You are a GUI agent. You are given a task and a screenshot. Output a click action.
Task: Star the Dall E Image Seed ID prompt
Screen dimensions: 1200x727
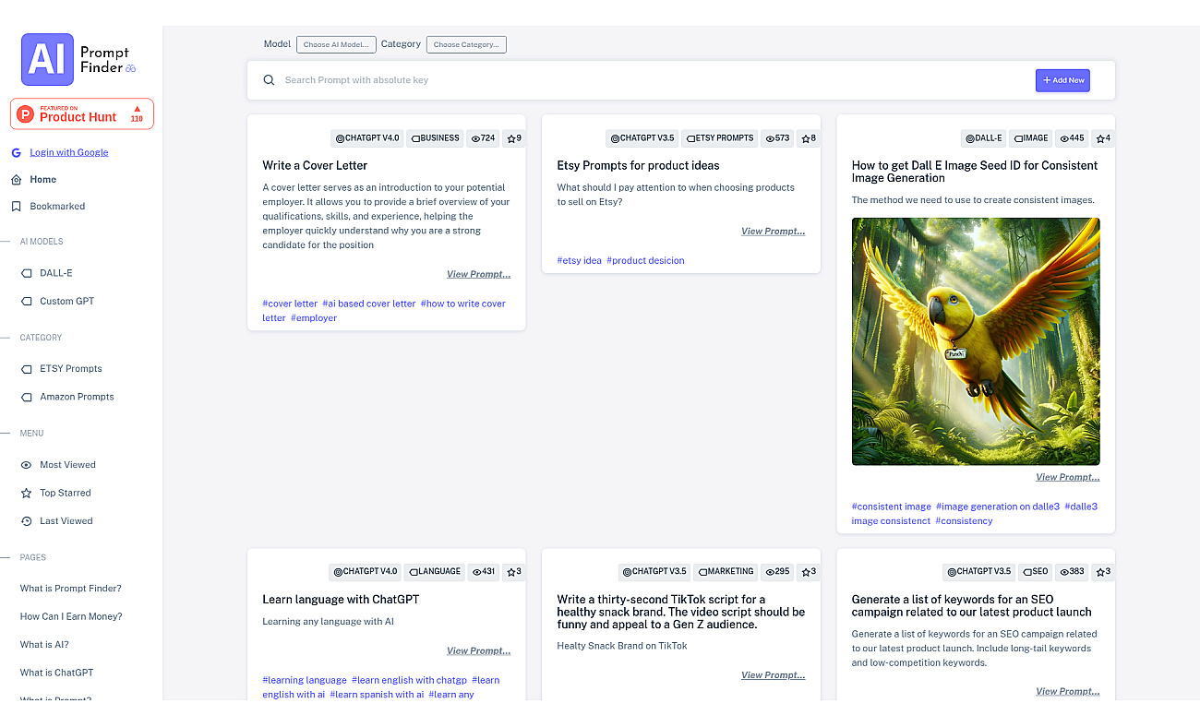1103,138
